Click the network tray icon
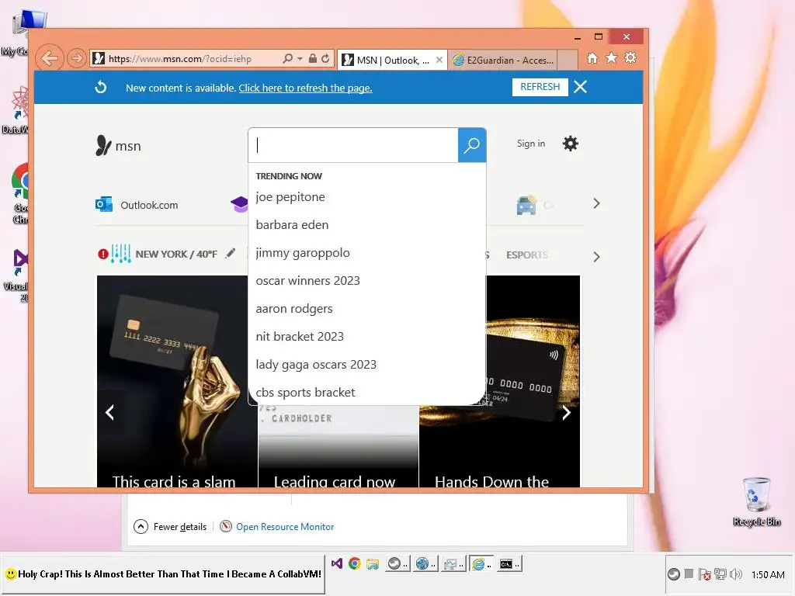Viewport: 795px width, 596px height. pyautogui.click(x=720, y=574)
